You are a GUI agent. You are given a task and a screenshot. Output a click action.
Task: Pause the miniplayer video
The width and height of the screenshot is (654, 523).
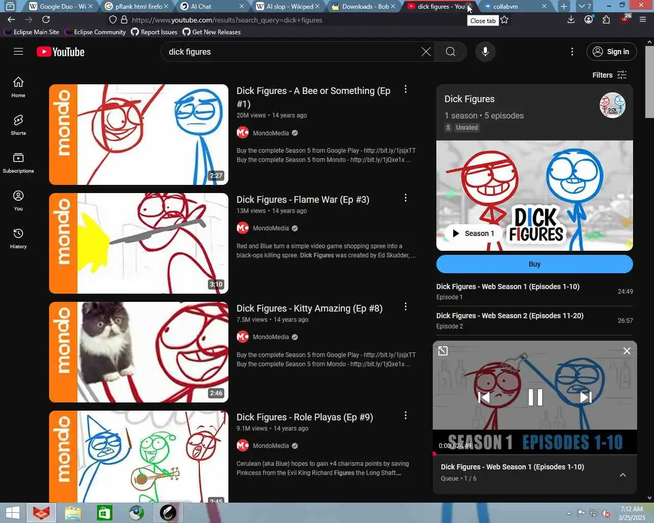pos(535,397)
